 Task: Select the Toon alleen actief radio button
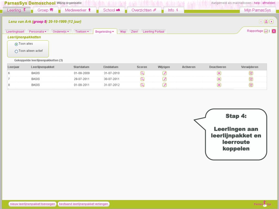(x=16, y=51)
